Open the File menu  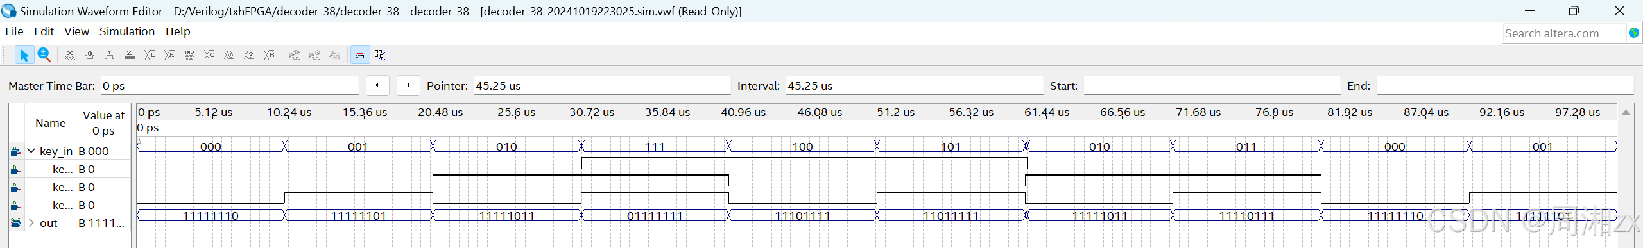[14, 31]
